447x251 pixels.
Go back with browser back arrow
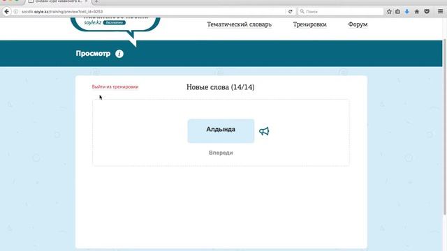click(x=6, y=11)
